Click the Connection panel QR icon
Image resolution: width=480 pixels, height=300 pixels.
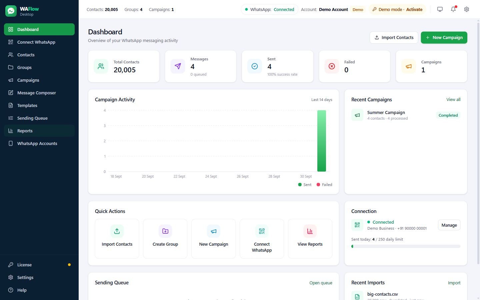(357, 225)
